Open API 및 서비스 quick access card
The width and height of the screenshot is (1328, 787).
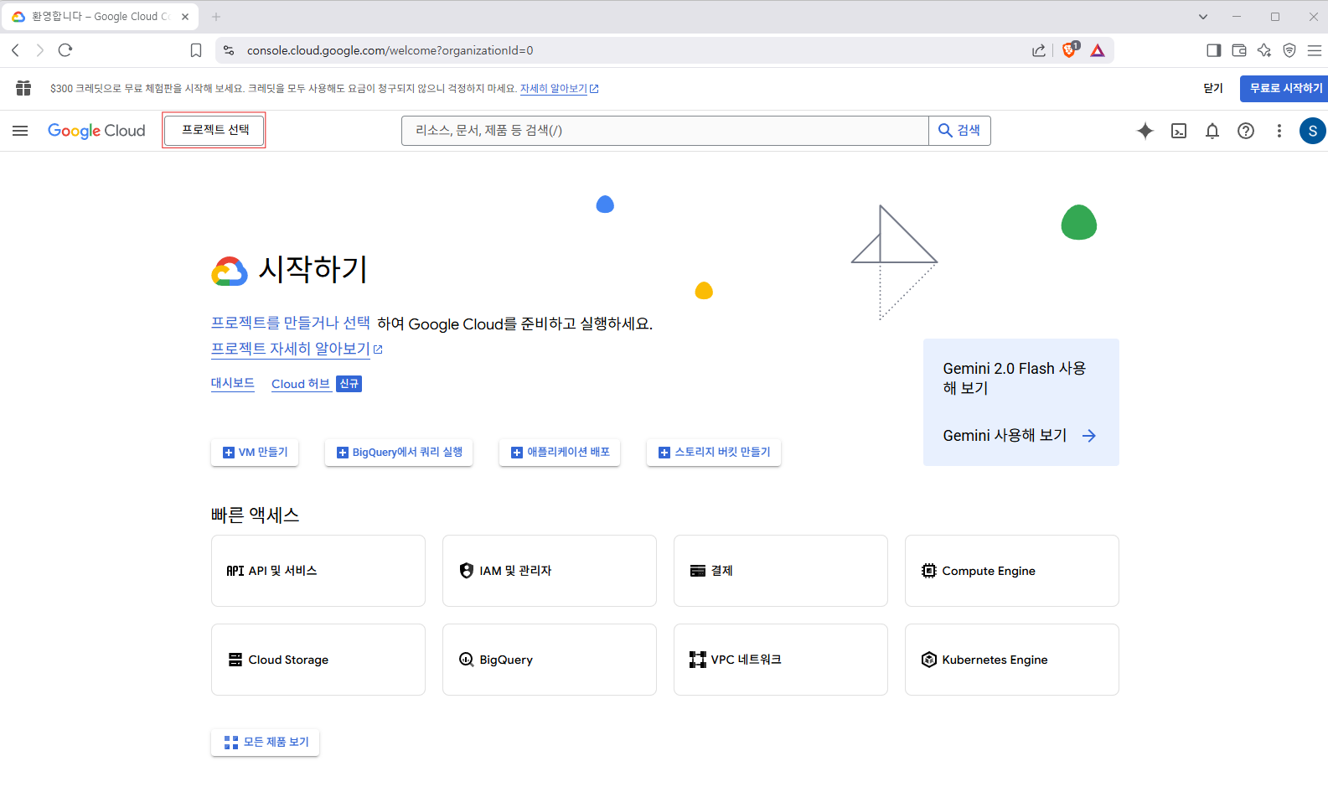(318, 571)
